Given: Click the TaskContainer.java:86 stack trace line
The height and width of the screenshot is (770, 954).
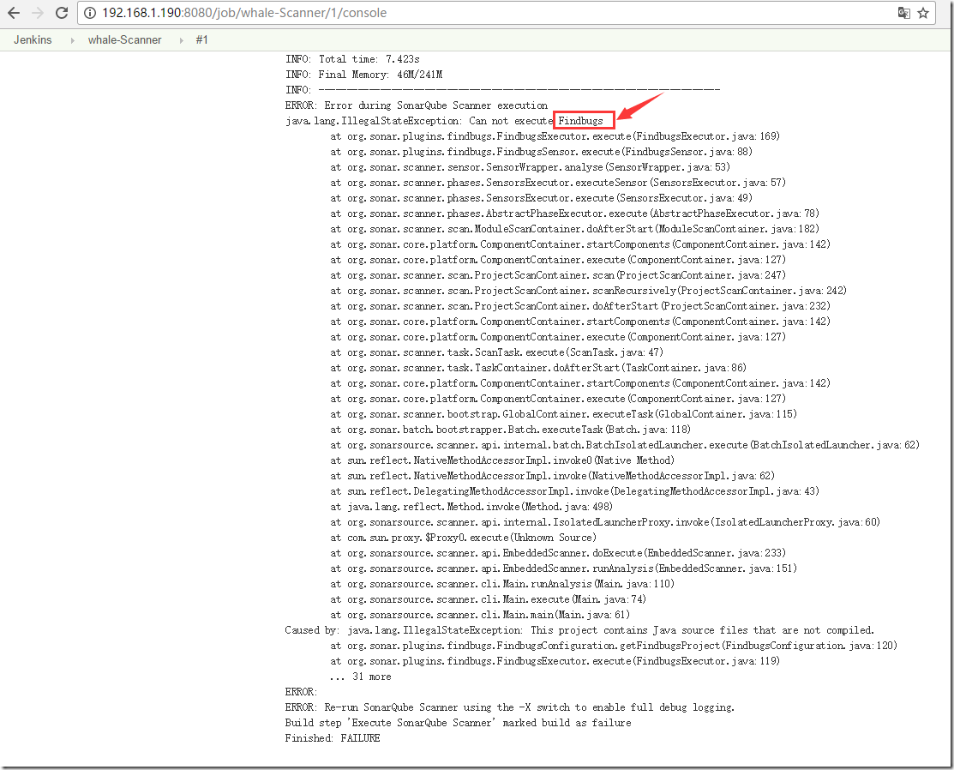Looking at the screenshot, I should pos(538,368).
